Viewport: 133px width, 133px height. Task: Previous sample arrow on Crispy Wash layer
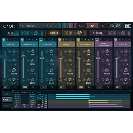click(115, 44)
